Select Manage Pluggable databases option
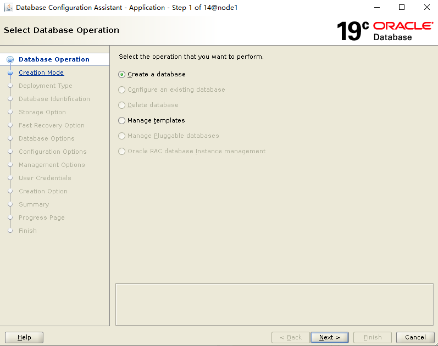The height and width of the screenshot is (346, 438). click(121, 136)
